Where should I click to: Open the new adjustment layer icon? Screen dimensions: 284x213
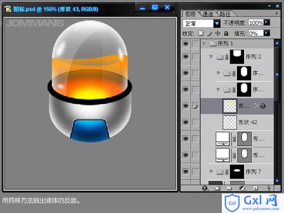coord(242,188)
